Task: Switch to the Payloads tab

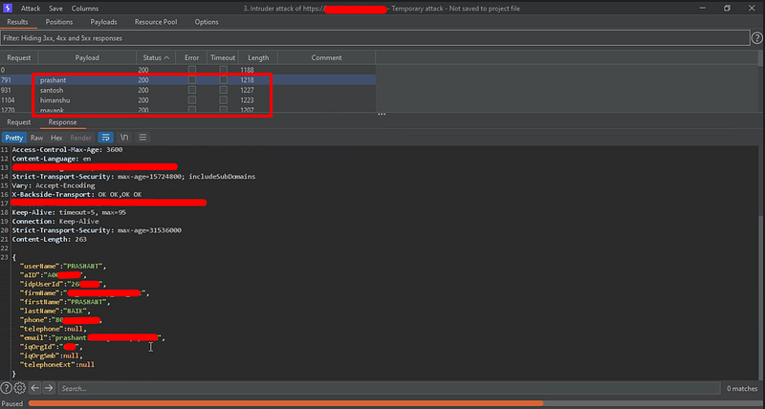Action: coord(104,21)
